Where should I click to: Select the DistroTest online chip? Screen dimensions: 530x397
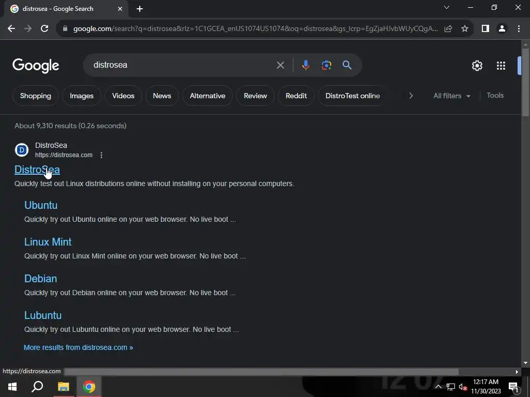pyautogui.click(x=352, y=96)
